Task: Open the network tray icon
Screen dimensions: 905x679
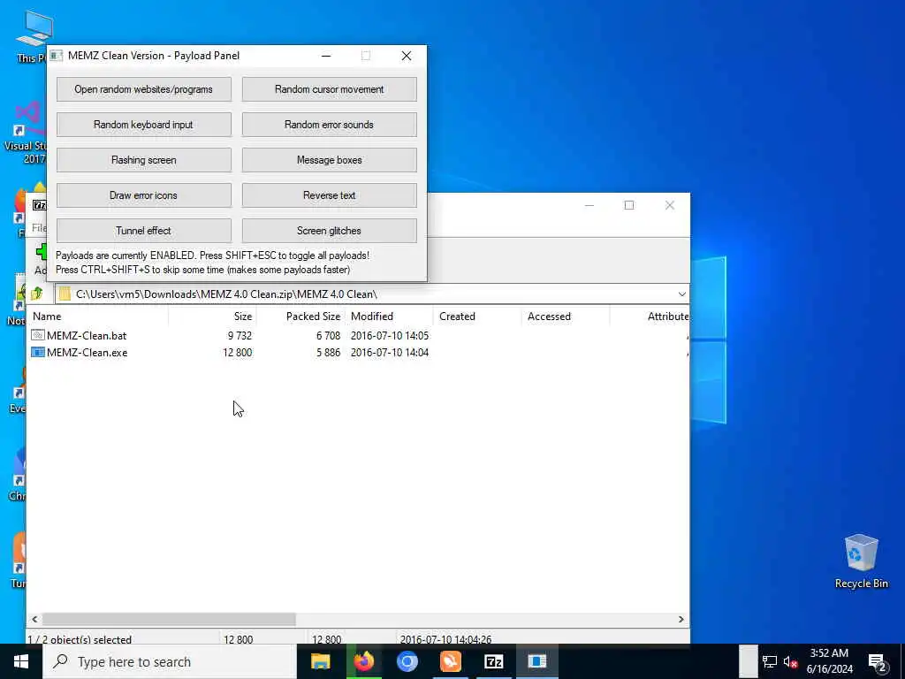Action: 770,661
